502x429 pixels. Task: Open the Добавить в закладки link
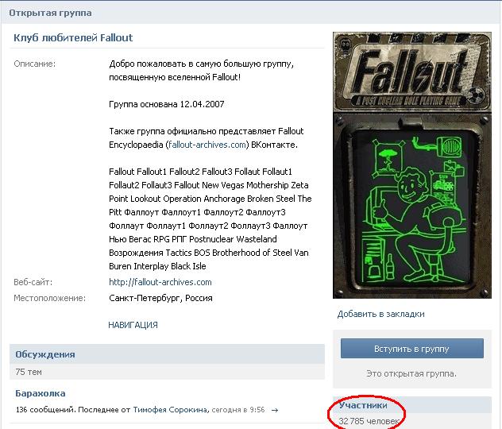pos(380,314)
